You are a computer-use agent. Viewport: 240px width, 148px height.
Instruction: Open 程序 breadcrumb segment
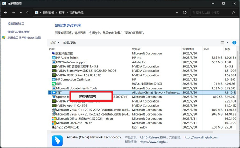point(62,13)
